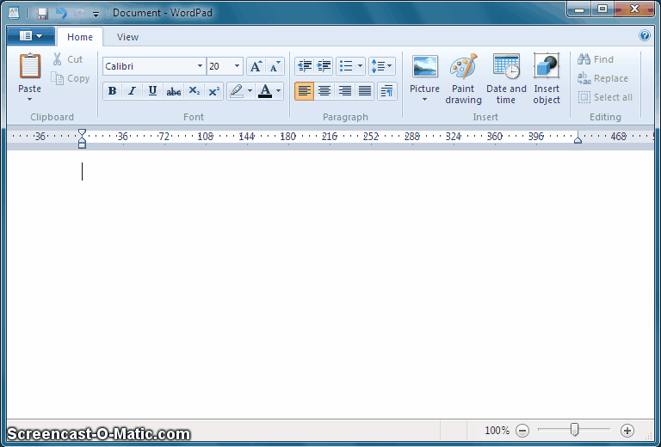Click the Paste clipboard icon
The height and width of the screenshot is (447, 661).
tap(30, 66)
